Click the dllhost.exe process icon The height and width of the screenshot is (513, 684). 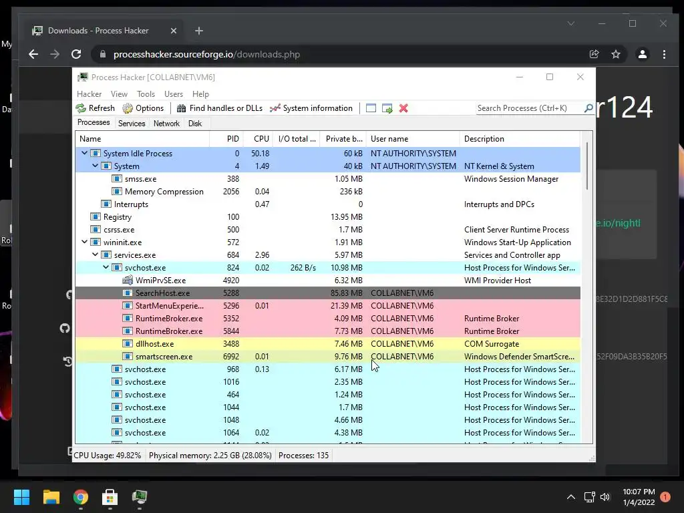pos(128,344)
